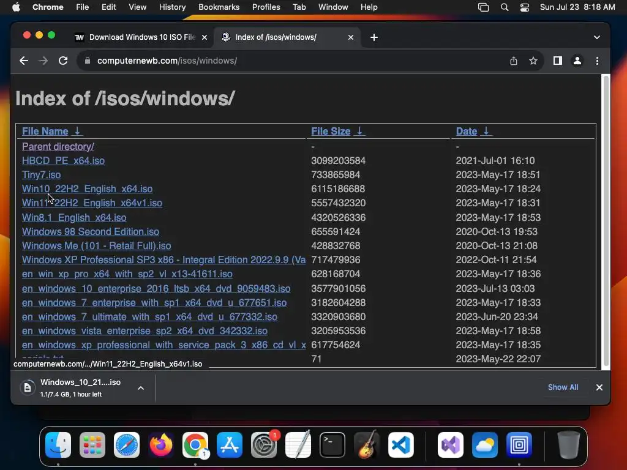
Task: View site information lock icon
Action: point(88,61)
